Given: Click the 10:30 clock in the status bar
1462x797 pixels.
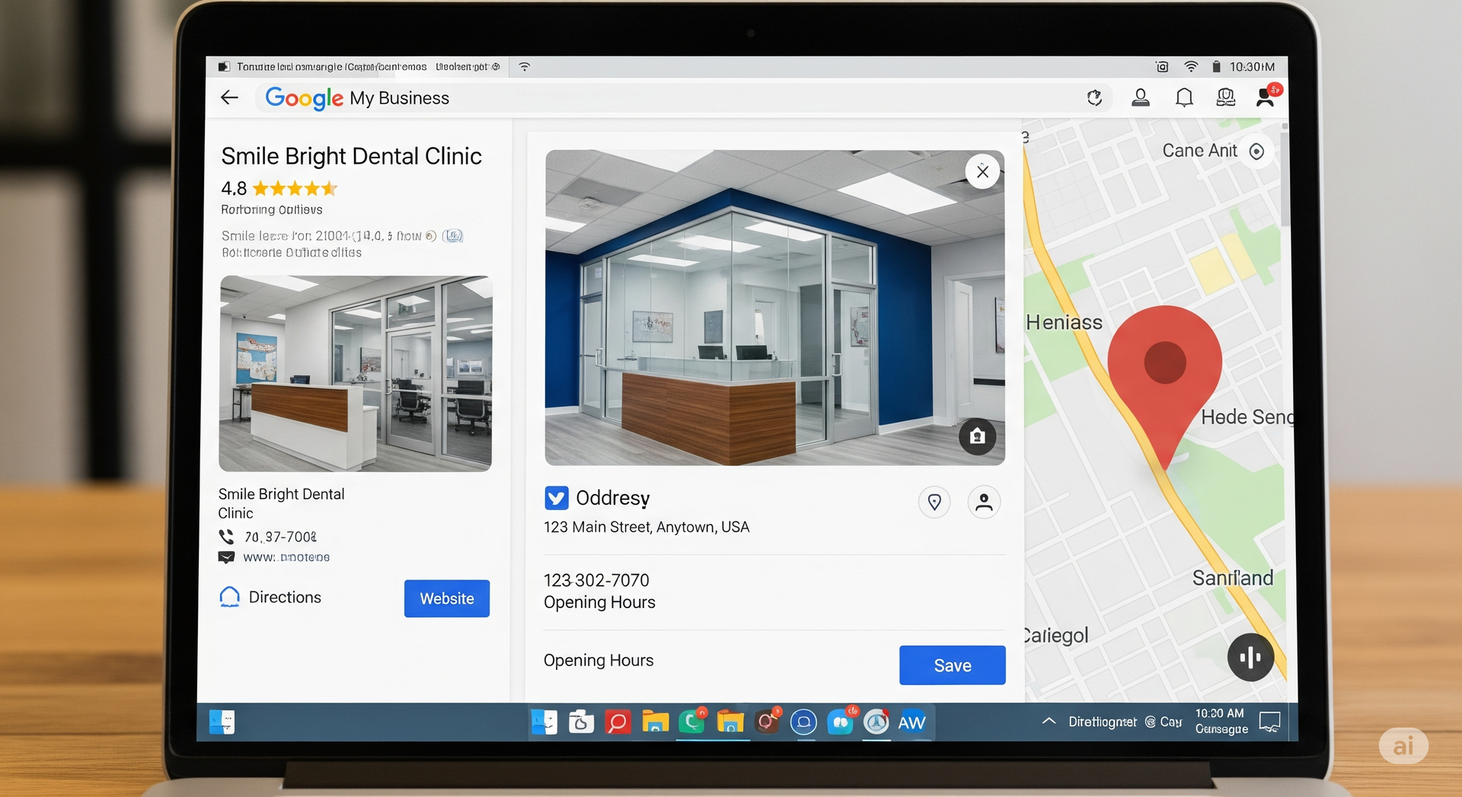Looking at the screenshot, I should [1252, 67].
